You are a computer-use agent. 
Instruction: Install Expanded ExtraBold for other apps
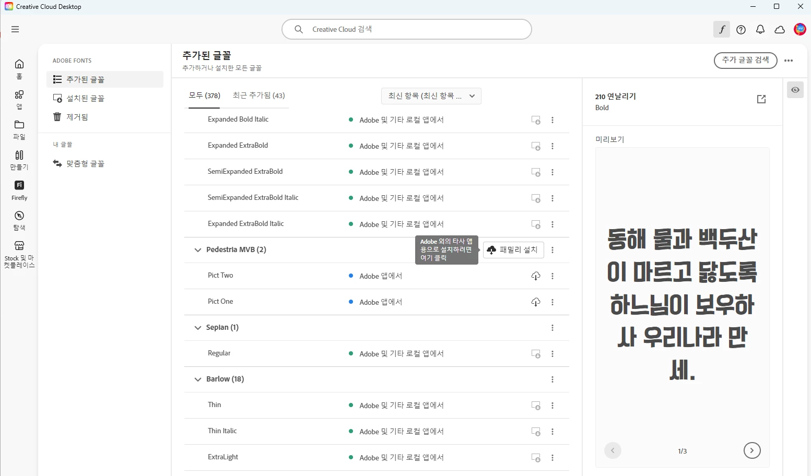point(536,146)
